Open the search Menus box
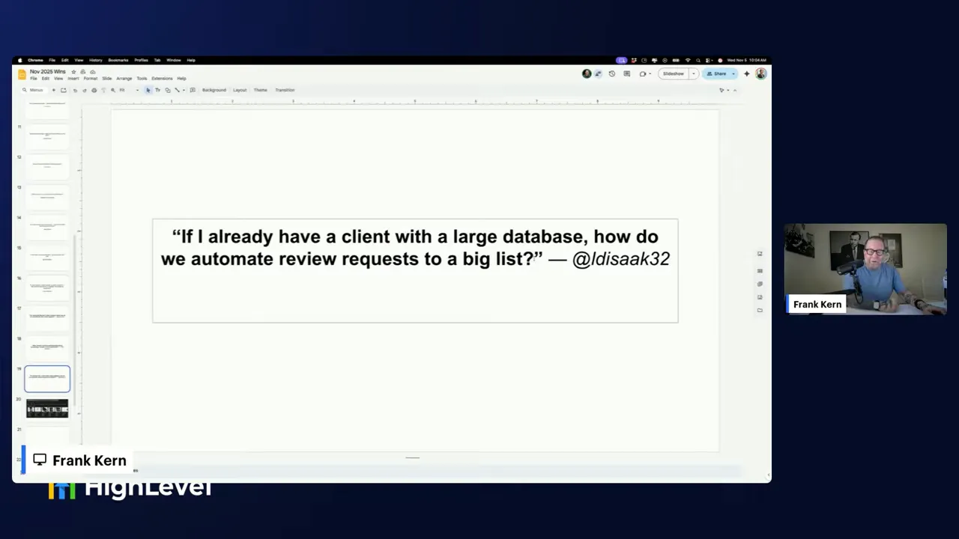The width and height of the screenshot is (959, 539). (33, 90)
